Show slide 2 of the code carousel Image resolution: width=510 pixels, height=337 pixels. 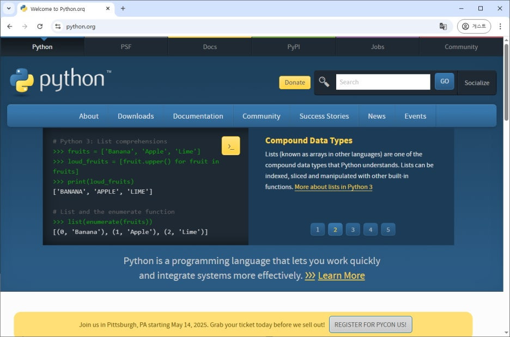(x=335, y=229)
